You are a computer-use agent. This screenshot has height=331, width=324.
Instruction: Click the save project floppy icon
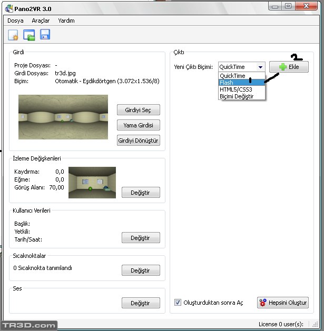click(45, 35)
